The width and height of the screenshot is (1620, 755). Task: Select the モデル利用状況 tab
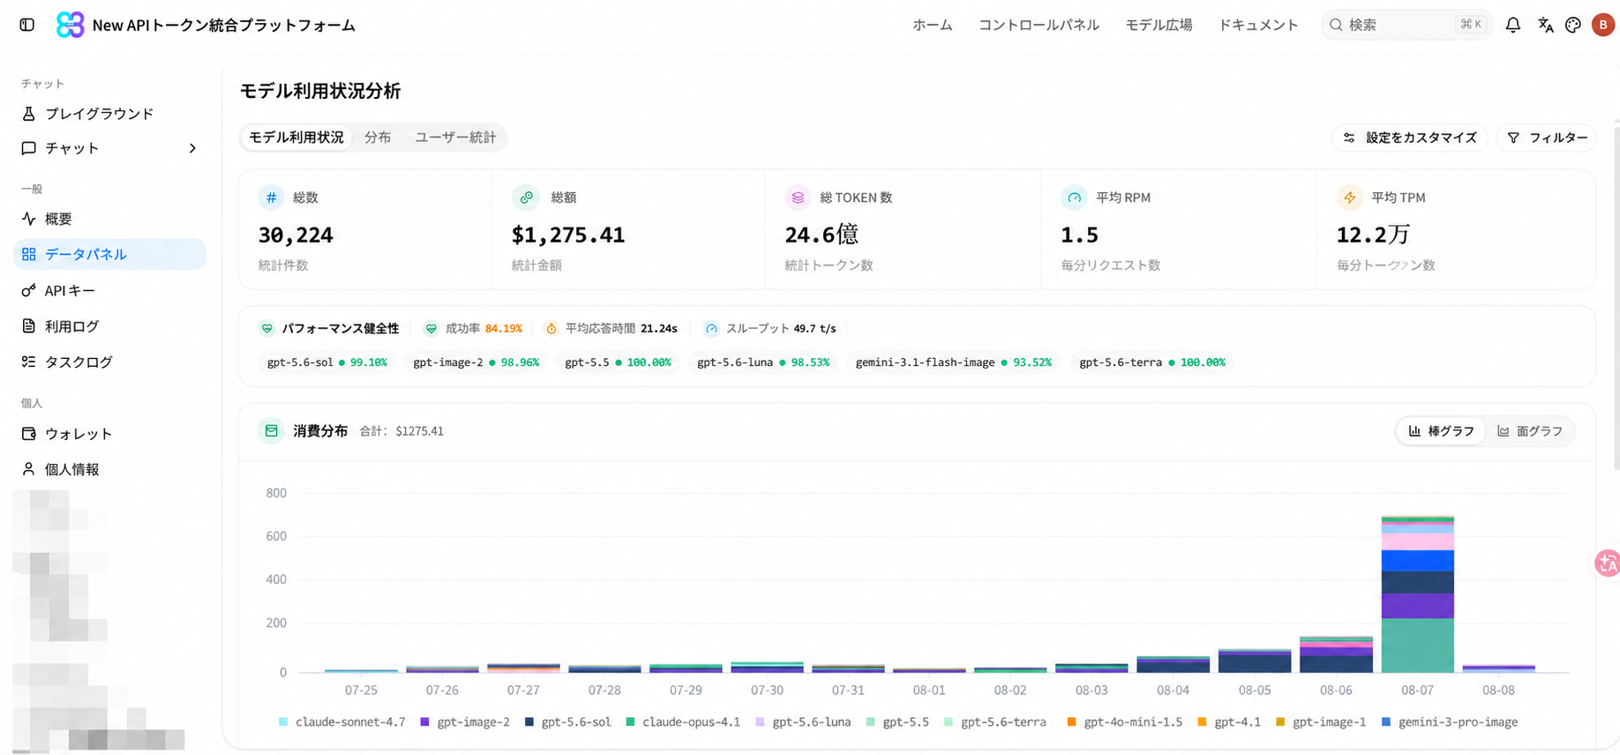pyautogui.click(x=296, y=138)
